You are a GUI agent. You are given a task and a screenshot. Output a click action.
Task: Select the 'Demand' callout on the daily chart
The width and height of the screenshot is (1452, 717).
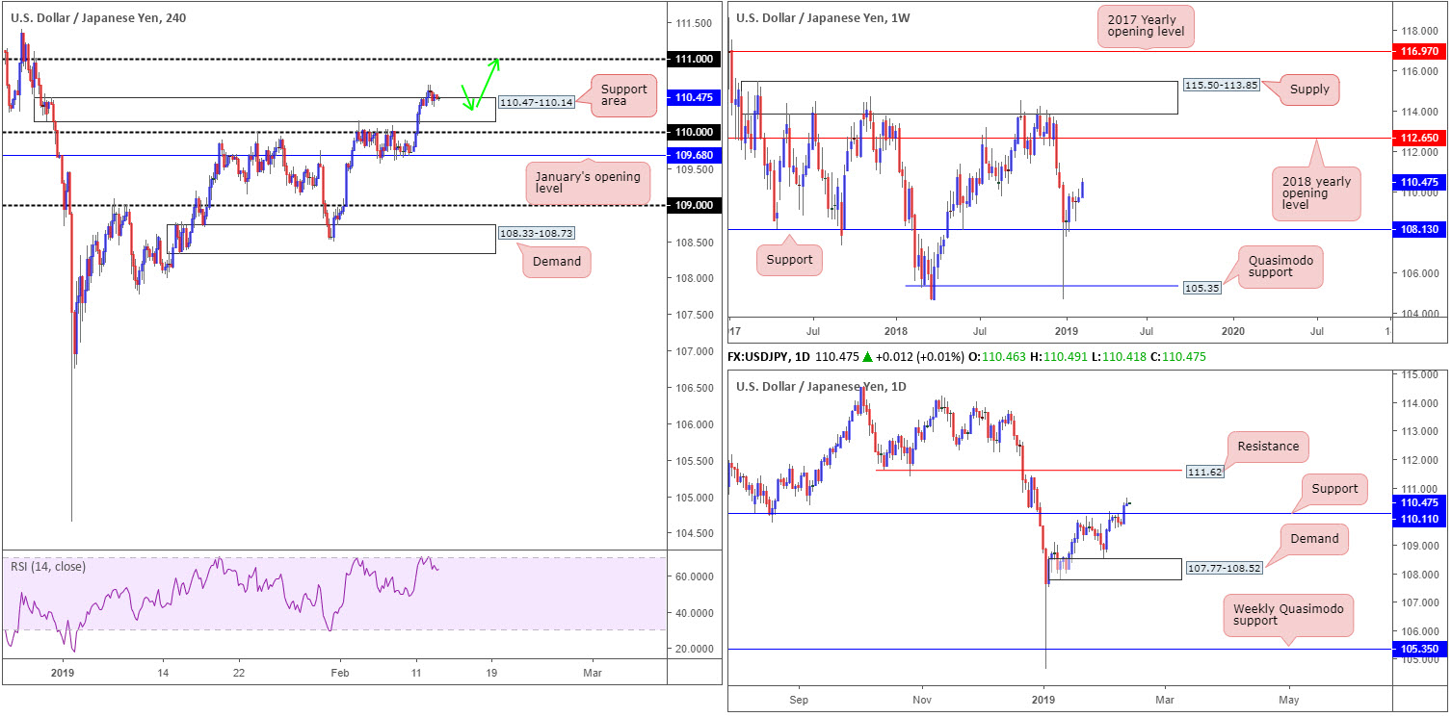[1314, 539]
